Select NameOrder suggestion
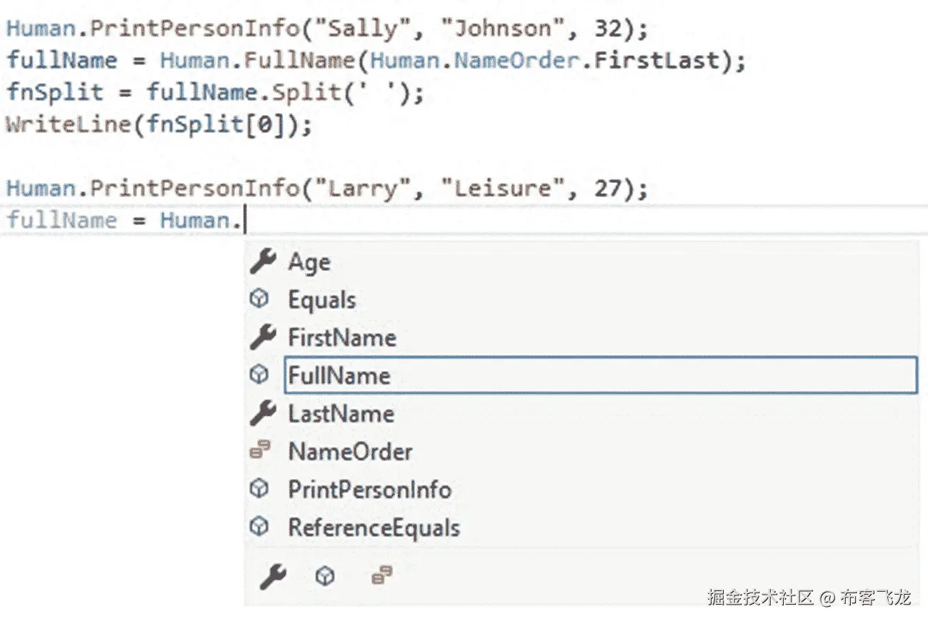Image resolution: width=928 pixels, height=624 pixels. (x=350, y=452)
